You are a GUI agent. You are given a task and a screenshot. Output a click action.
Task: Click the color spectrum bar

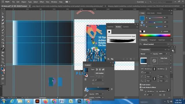155,35
